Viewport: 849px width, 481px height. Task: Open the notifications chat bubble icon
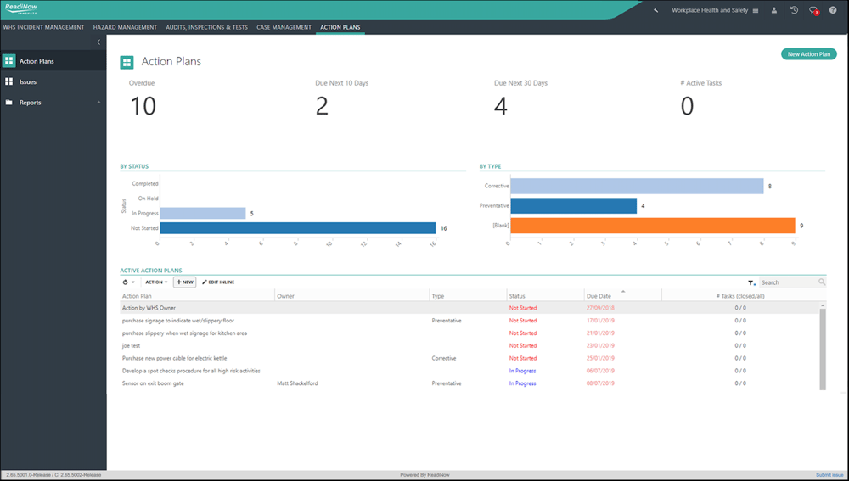[x=813, y=10]
